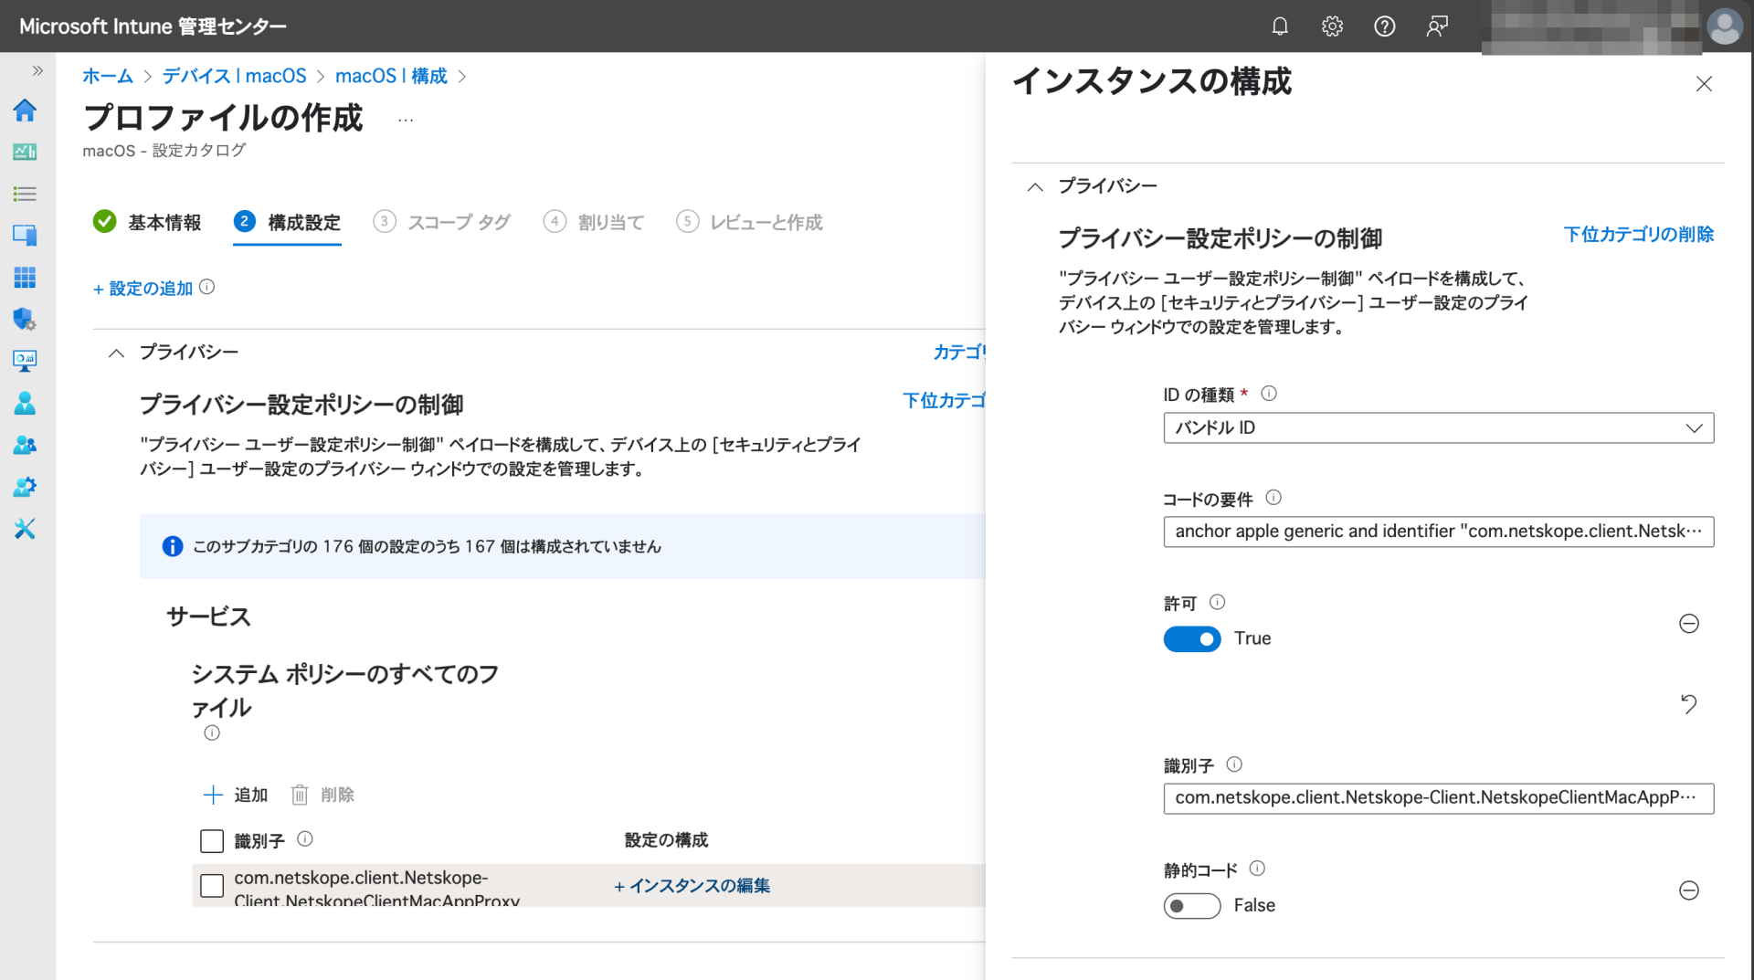Open the Home icon in the sidebar

(x=25, y=111)
